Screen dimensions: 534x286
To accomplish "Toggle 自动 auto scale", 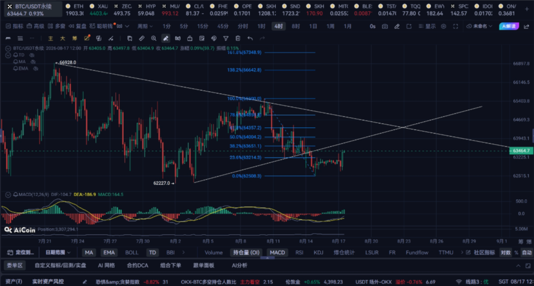I will point(526,253).
